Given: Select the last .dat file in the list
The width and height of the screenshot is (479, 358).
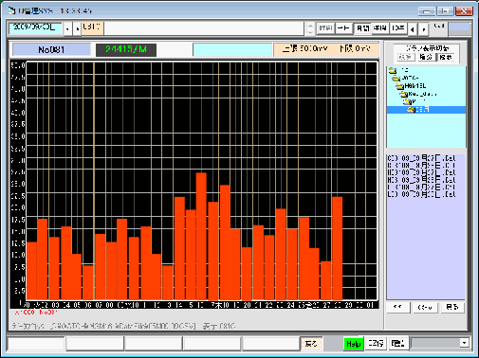Looking at the screenshot, I should click(x=421, y=194).
